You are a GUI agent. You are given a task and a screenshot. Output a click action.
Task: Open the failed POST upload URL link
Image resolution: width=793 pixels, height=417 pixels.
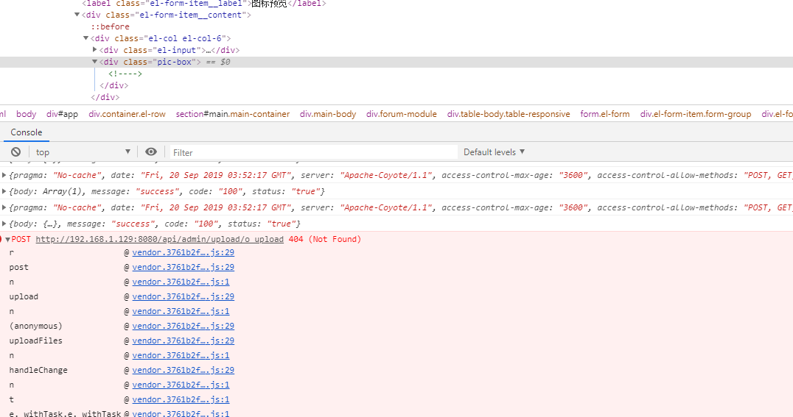tap(159, 240)
